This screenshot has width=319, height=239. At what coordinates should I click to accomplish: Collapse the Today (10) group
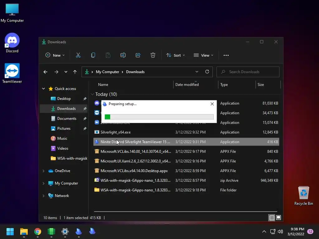(92, 94)
